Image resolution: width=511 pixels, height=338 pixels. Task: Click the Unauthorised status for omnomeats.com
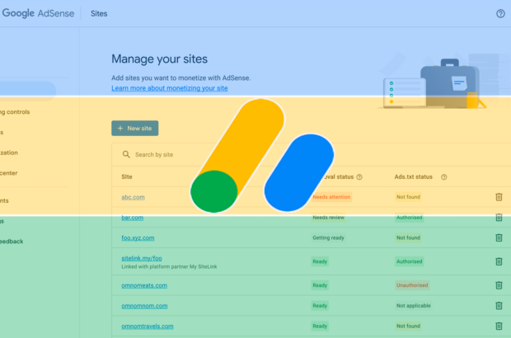tap(412, 285)
